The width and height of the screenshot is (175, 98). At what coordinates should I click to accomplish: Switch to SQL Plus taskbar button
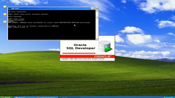(69, 97)
